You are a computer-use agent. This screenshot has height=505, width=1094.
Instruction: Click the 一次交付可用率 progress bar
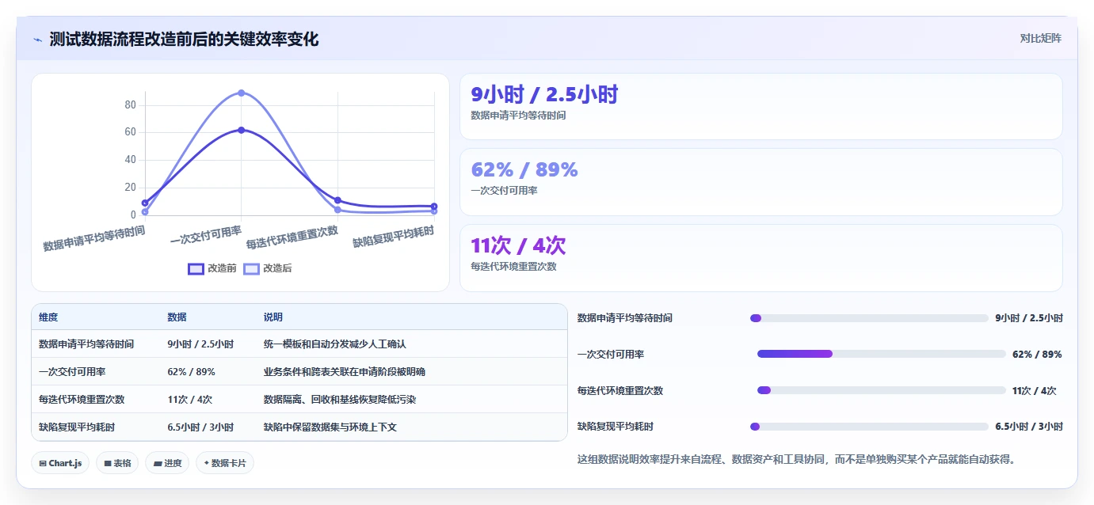coord(881,354)
